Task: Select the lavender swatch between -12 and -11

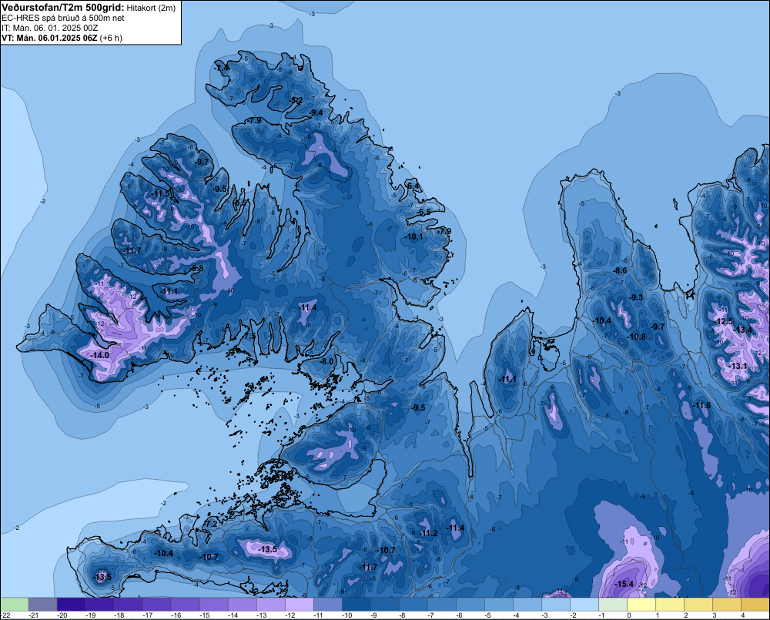Action: point(299,605)
